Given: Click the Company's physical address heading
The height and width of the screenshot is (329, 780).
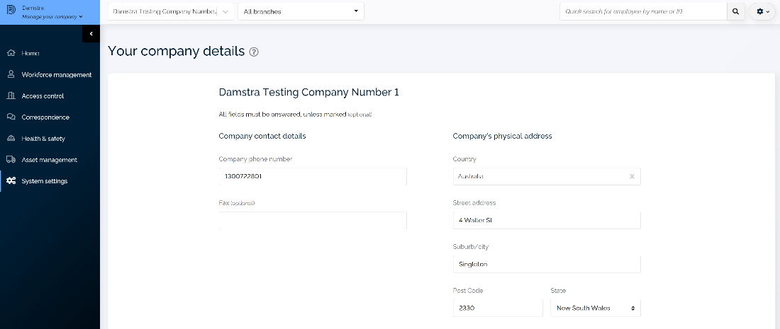Looking at the screenshot, I should (503, 136).
